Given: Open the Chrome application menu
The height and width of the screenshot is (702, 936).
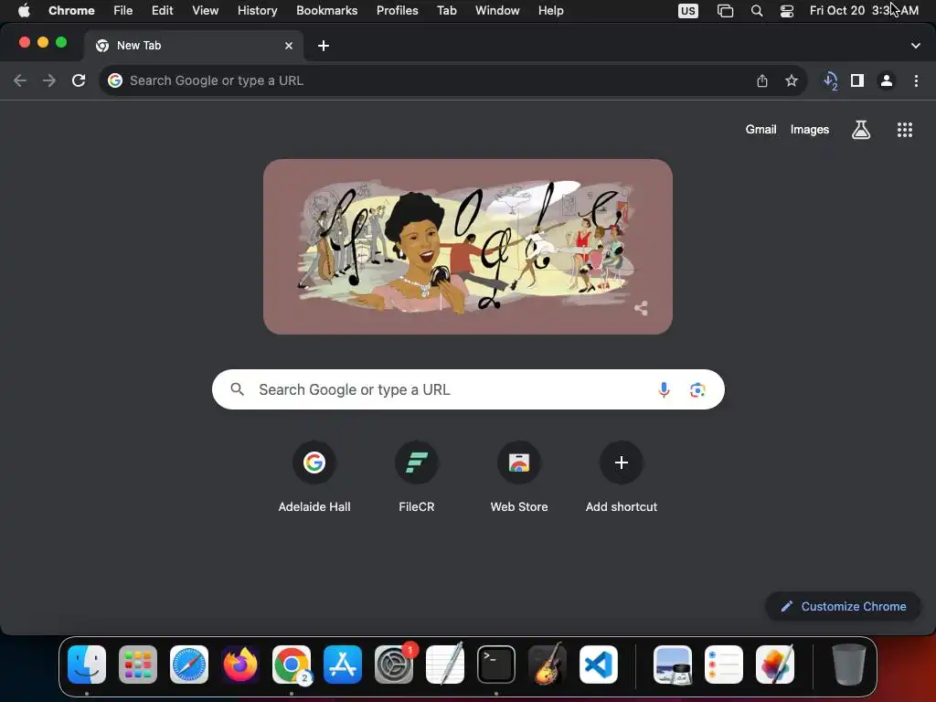Looking at the screenshot, I should click(71, 11).
